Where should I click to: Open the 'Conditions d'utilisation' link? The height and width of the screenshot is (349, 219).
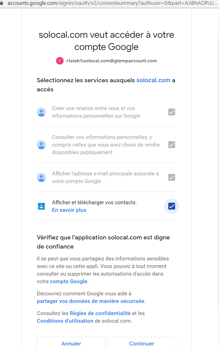(x=65, y=321)
